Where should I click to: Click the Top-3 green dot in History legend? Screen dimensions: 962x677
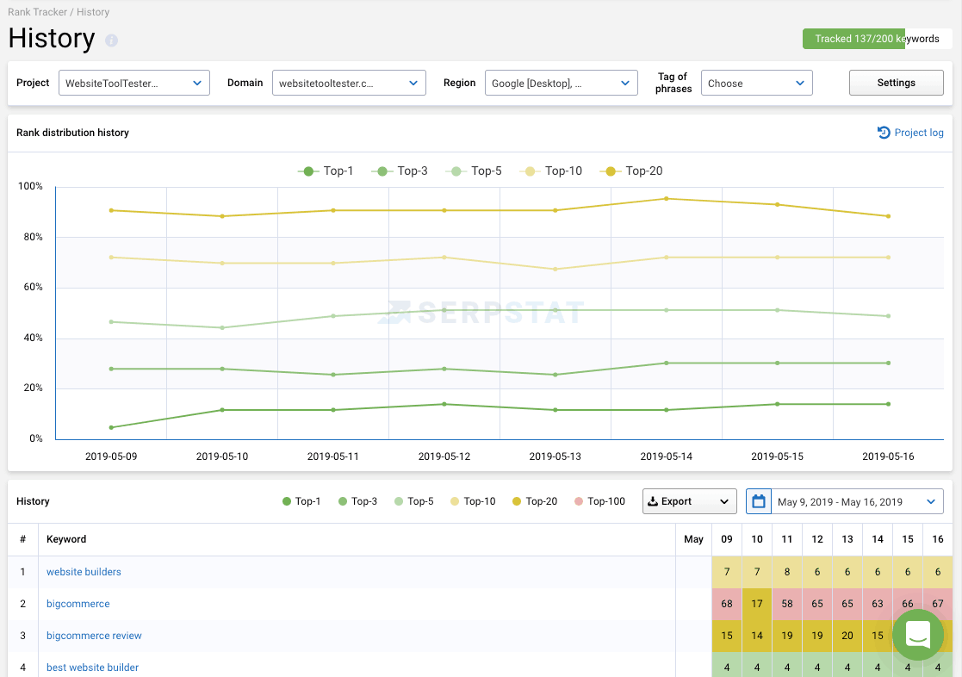[x=343, y=501]
